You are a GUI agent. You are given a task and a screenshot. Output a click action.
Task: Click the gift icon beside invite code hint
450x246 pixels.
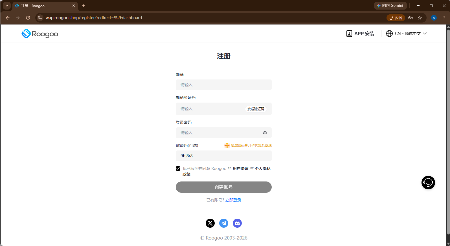tap(227, 145)
